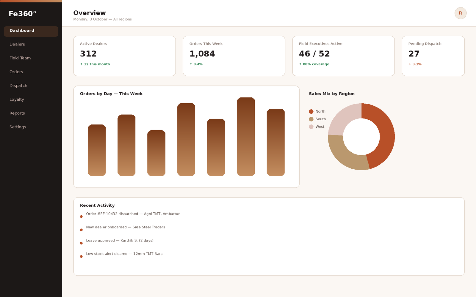Click the 'Recent Activity' heading
476x297 pixels.
97,205
